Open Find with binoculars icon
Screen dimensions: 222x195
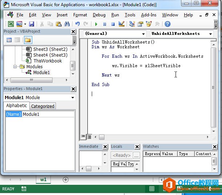pyautogui.click(x=67, y=24)
